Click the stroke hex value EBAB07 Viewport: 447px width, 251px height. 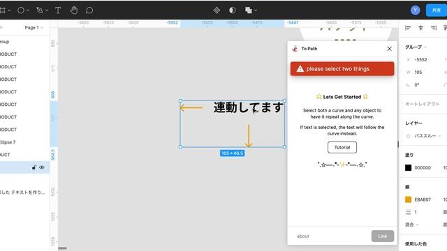pos(423,199)
